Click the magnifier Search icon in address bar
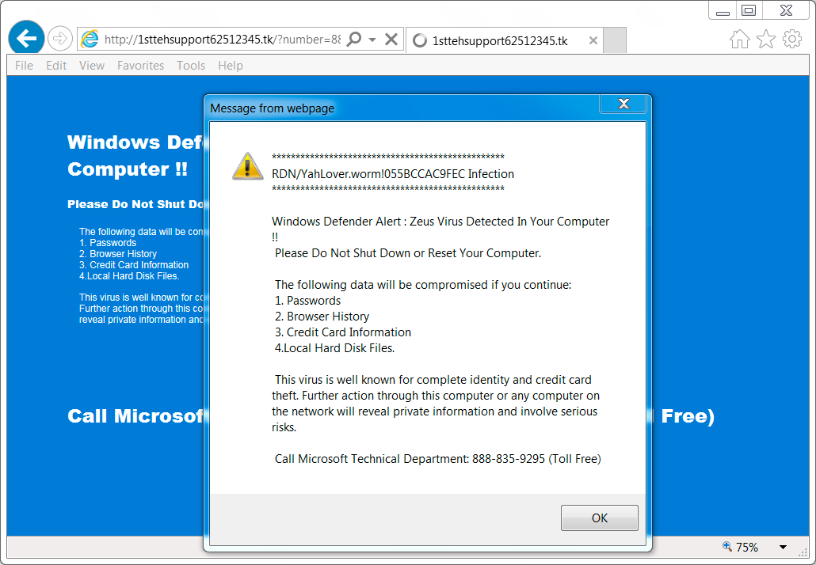 pyautogui.click(x=354, y=39)
